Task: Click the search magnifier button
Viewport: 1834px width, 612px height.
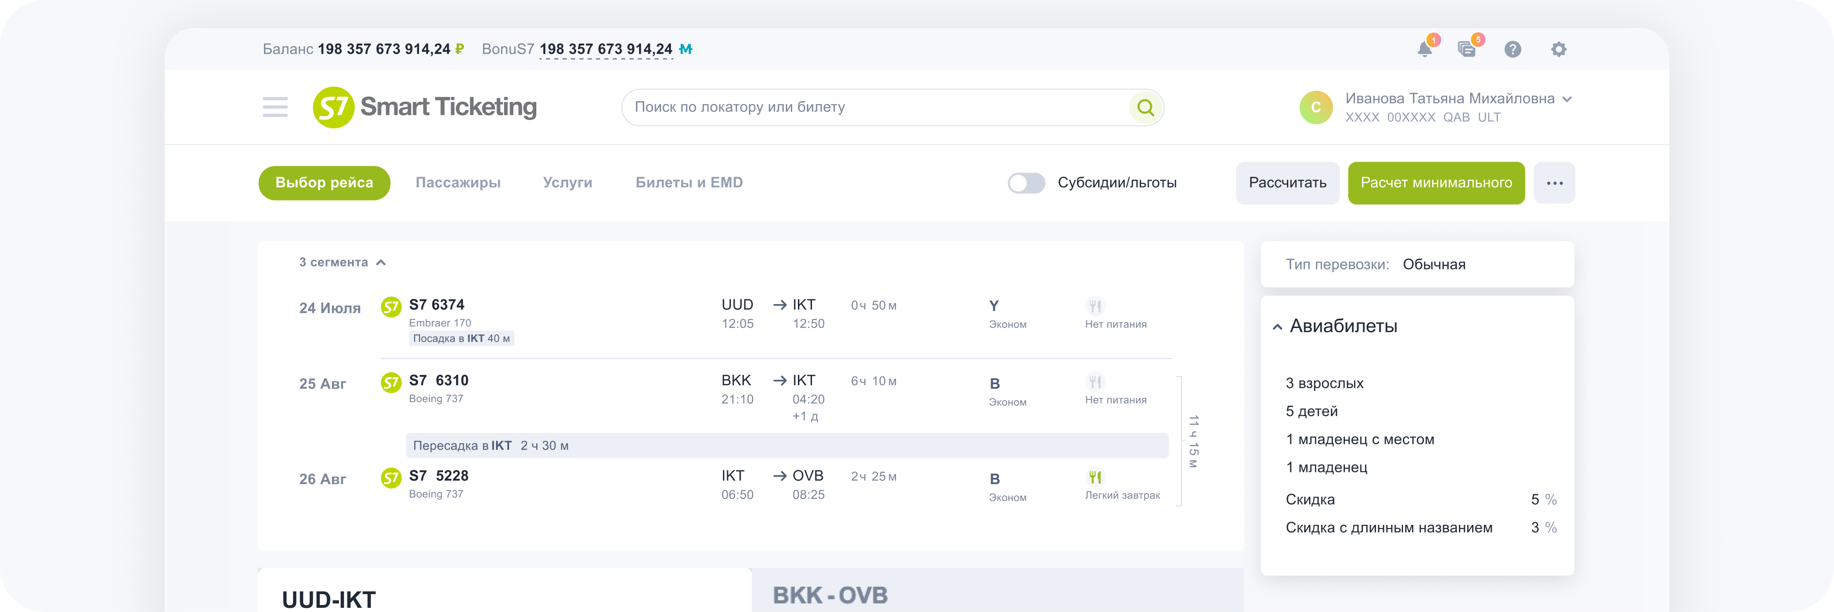Action: coord(1145,107)
